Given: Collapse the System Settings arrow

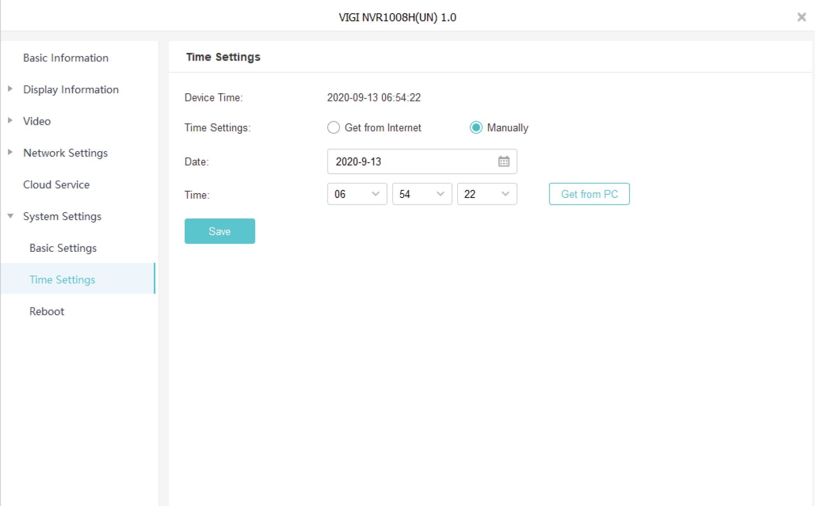Looking at the screenshot, I should pyautogui.click(x=10, y=216).
